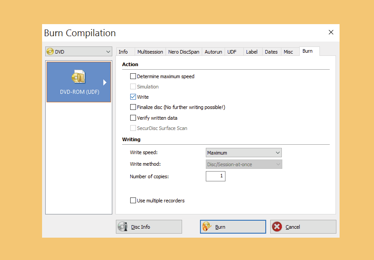Click the flaming disc Burn icon

coord(207,226)
